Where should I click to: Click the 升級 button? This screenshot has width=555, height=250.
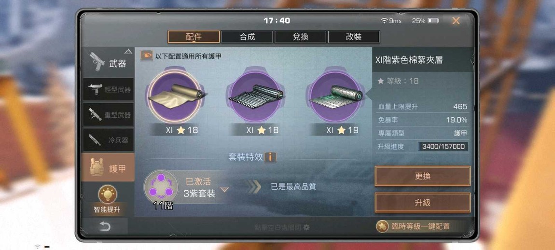pos(423,203)
